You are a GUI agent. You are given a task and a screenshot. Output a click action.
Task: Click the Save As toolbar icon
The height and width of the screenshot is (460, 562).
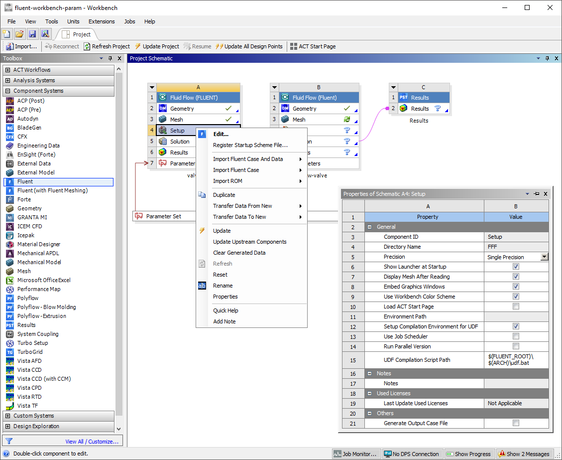(45, 34)
